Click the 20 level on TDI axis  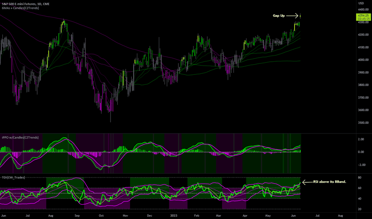point(360,209)
